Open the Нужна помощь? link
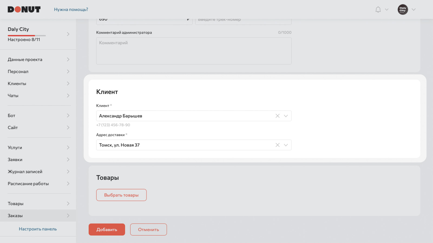The width and height of the screenshot is (433, 243). 71,9
